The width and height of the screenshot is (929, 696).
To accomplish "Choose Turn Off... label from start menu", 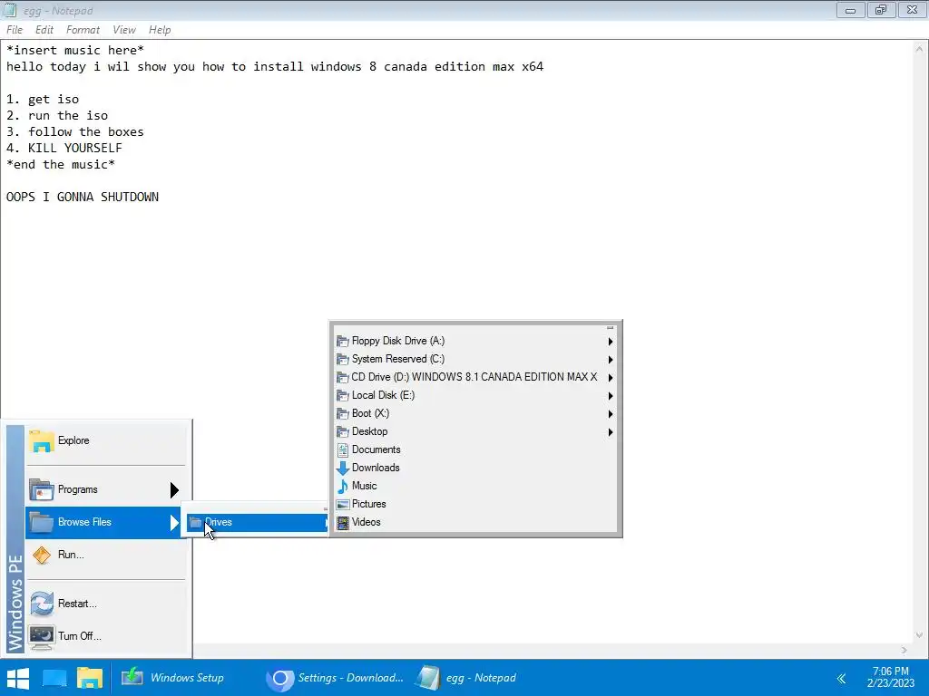I will (80, 636).
